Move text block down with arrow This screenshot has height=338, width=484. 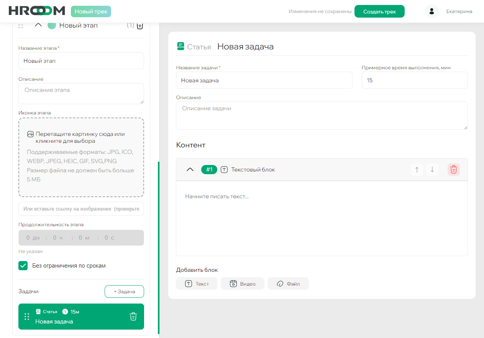pos(432,170)
